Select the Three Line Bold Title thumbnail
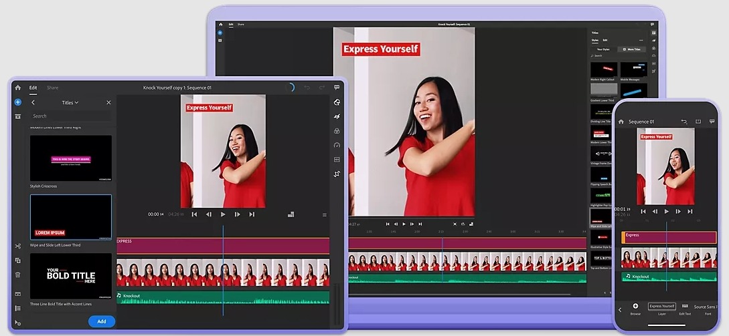 70,276
